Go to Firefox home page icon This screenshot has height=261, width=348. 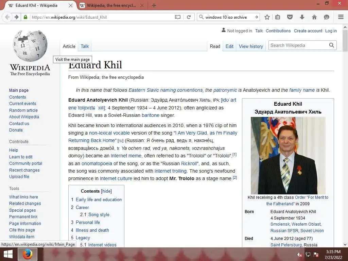point(314,17)
